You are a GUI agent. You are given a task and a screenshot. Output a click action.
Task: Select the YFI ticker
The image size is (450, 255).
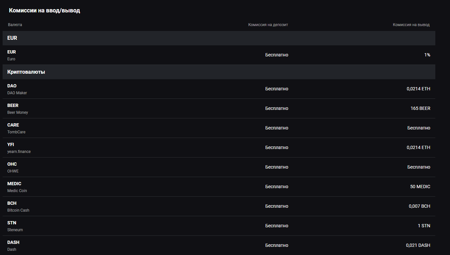11,144
